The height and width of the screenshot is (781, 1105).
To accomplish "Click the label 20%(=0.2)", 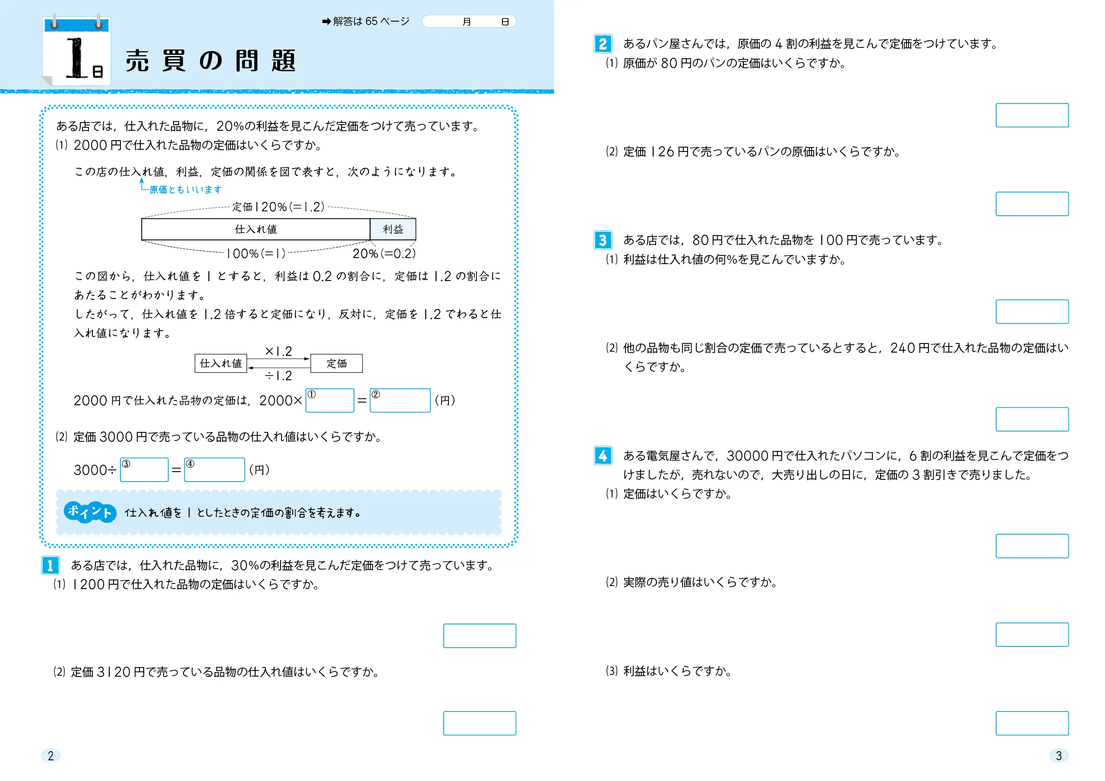I will (x=384, y=254).
